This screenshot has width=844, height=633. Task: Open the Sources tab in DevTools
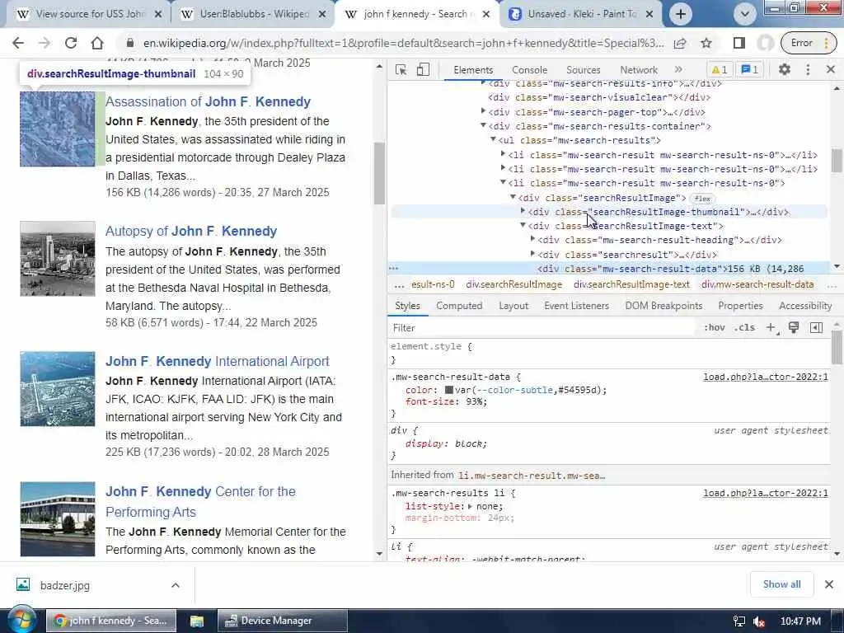[583, 70]
